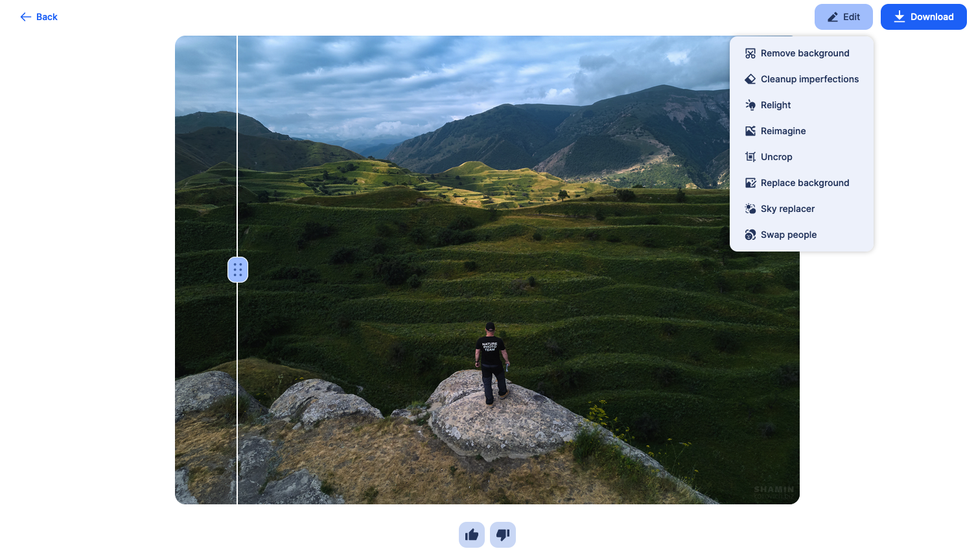Choose Reimagine from the Edit menu

pyautogui.click(x=783, y=131)
